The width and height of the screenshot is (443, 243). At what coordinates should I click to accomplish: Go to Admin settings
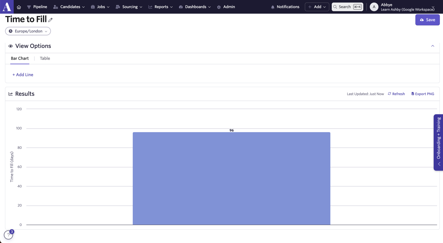click(226, 7)
